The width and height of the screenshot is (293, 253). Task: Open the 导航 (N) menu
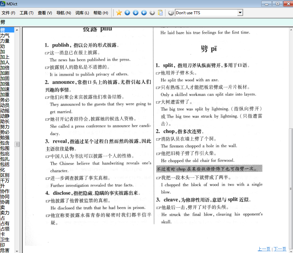[x=64, y=13]
